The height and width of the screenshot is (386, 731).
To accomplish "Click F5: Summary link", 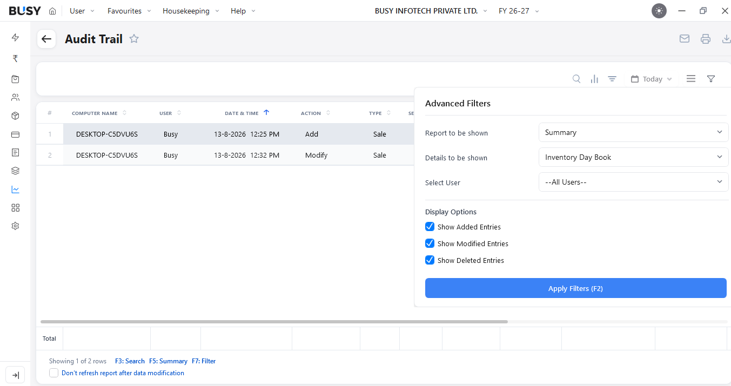I will point(168,361).
